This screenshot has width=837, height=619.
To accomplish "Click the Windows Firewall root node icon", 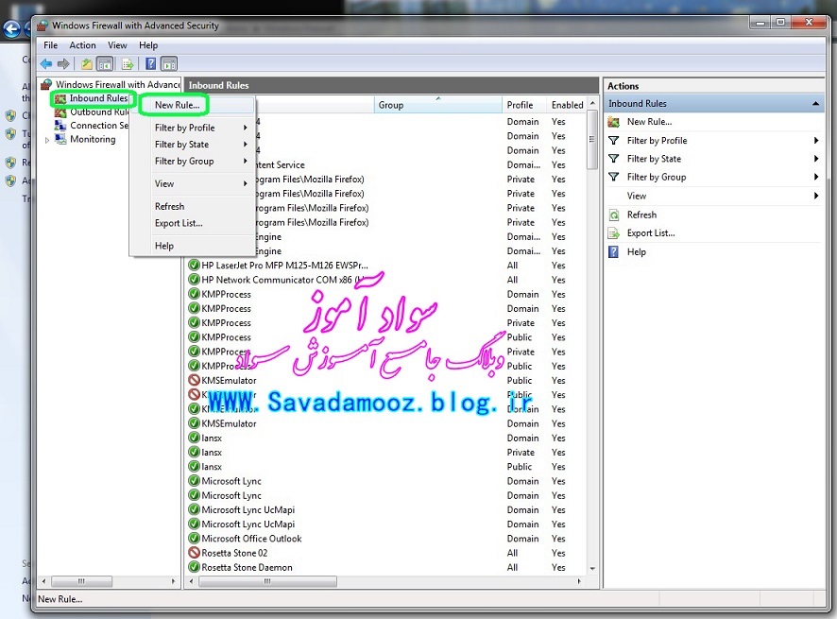I will tap(46, 84).
